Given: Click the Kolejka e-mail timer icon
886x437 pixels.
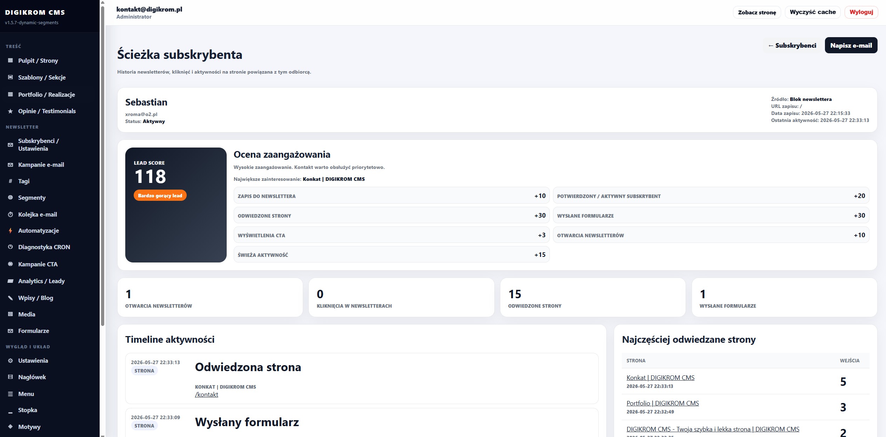Looking at the screenshot, I should (11, 214).
